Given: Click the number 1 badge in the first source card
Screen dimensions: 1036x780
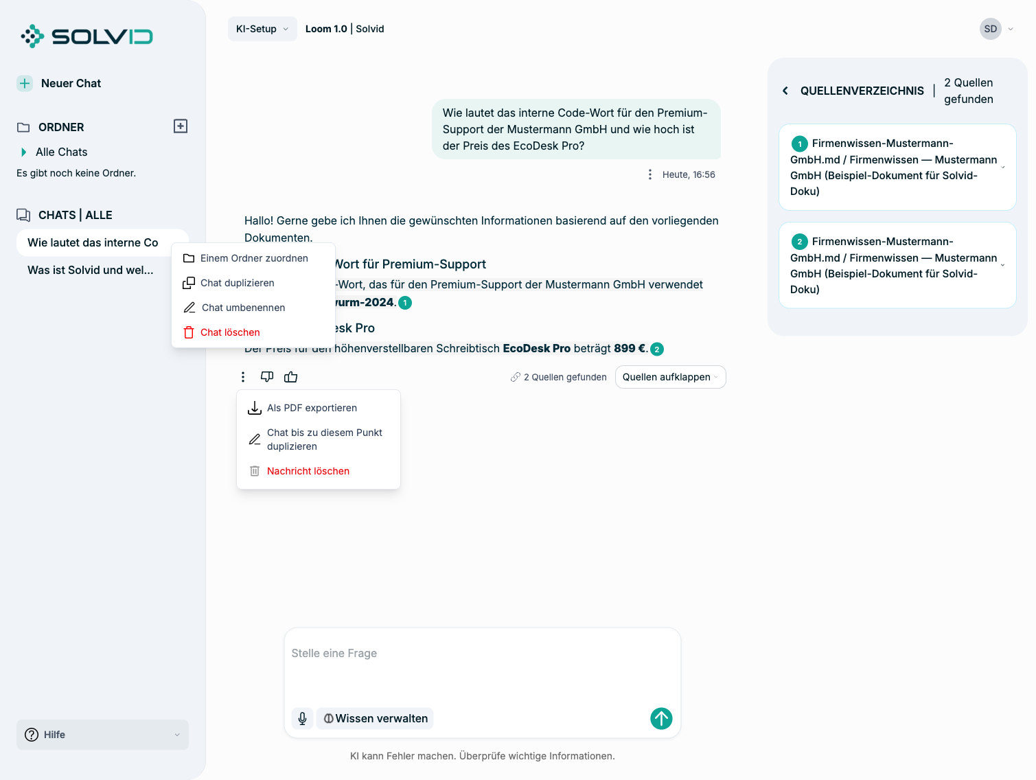Looking at the screenshot, I should pos(800,144).
